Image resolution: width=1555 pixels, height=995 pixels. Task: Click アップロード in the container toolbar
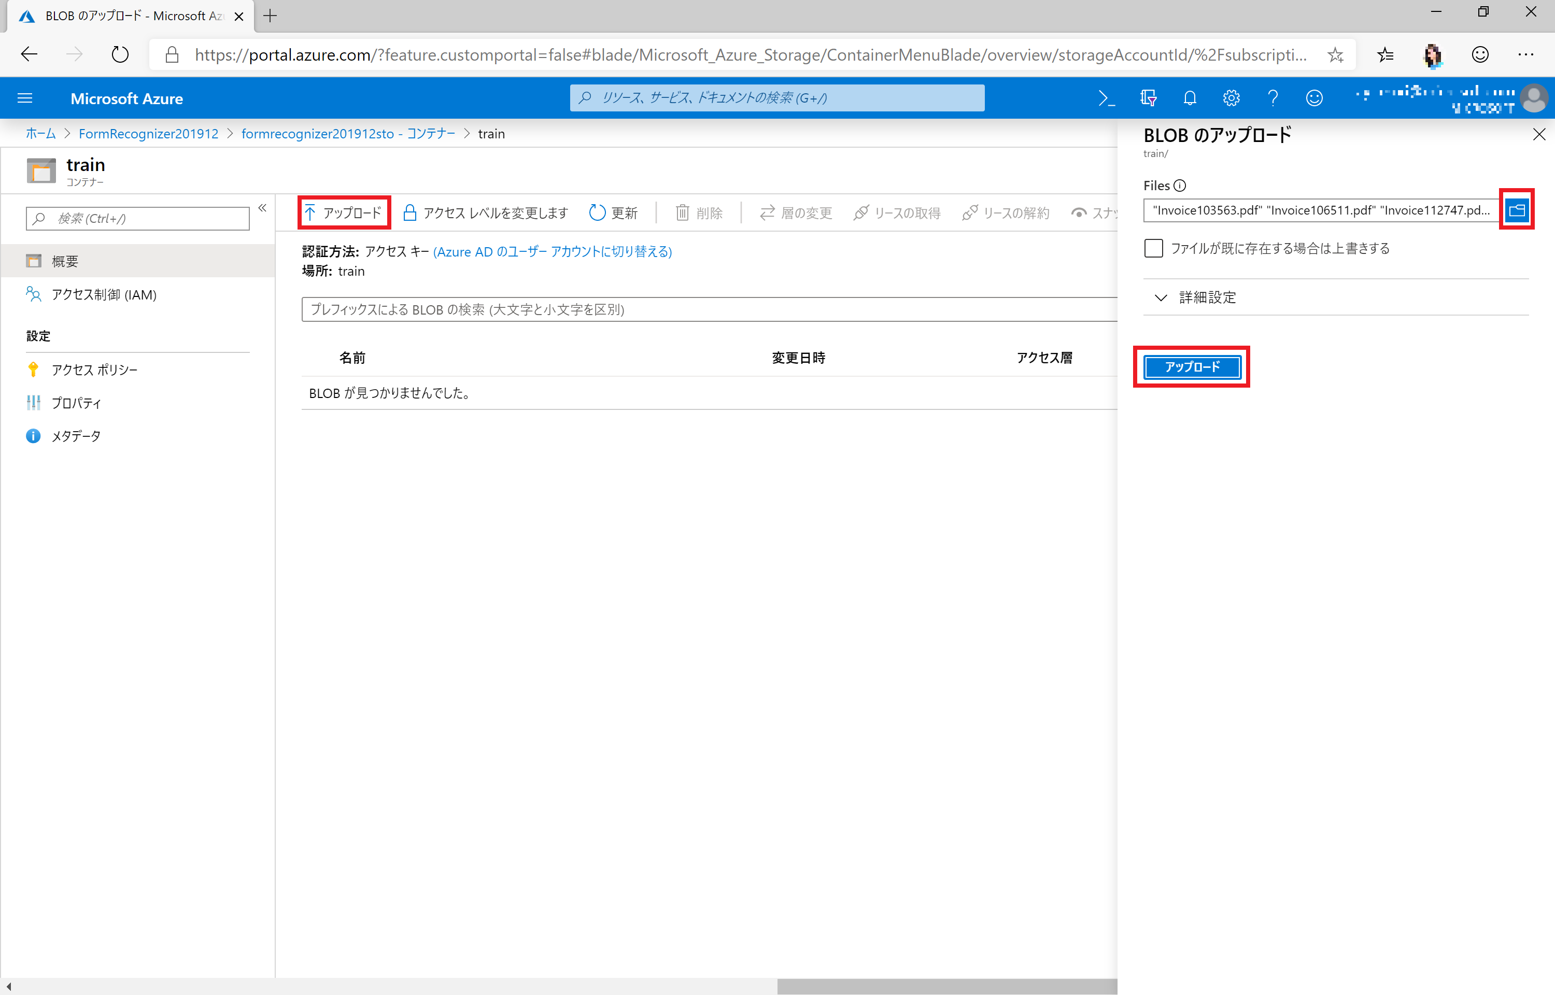(x=344, y=212)
